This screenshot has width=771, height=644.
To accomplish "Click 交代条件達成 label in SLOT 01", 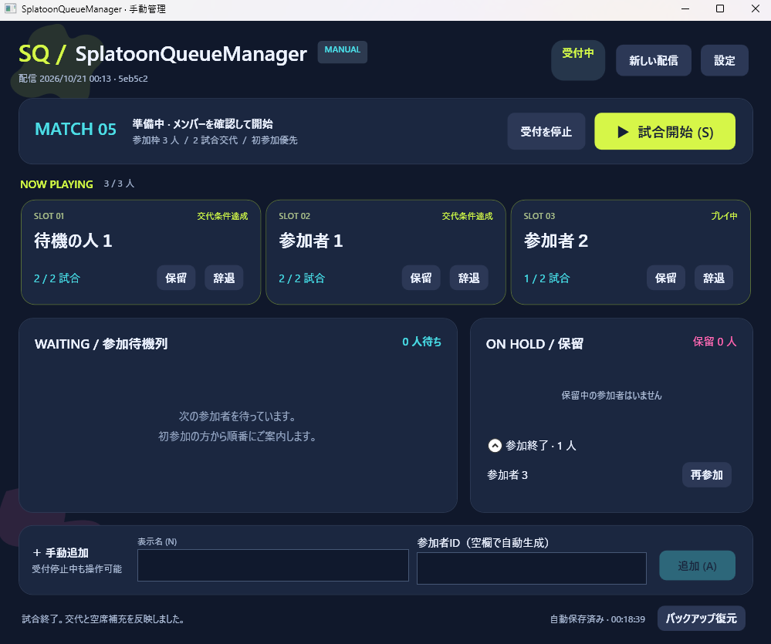I will point(222,216).
